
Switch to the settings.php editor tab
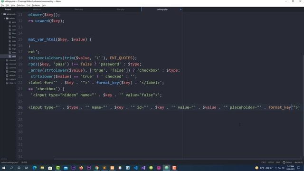point(162,9)
